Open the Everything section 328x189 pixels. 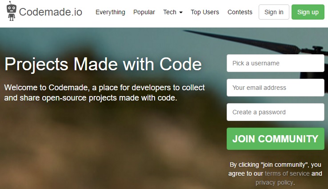[110, 12]
